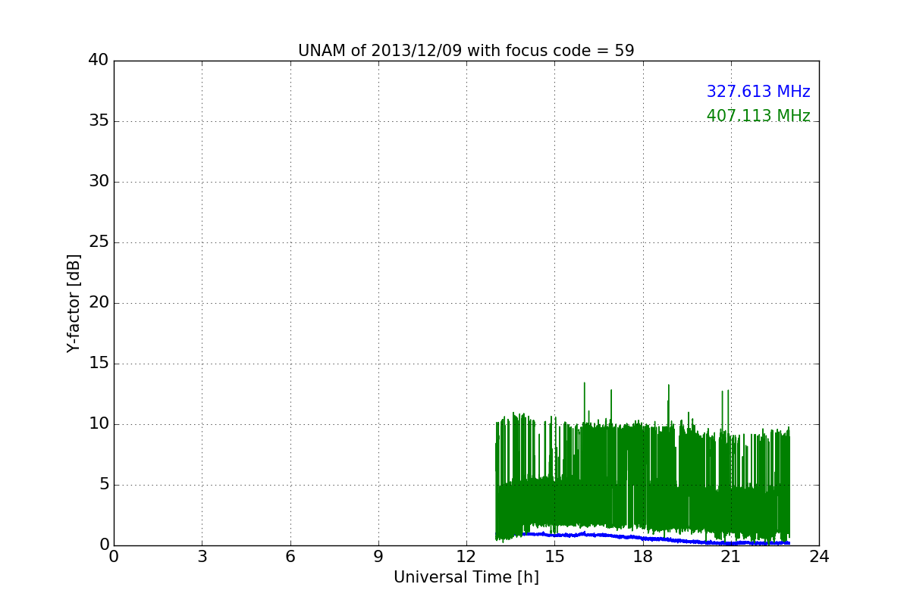Select the green '407.113 MHz' legend label

click(758, 116)
